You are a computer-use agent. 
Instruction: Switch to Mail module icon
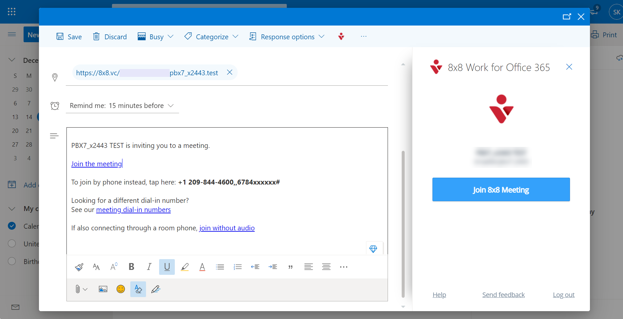pos(15,307)
